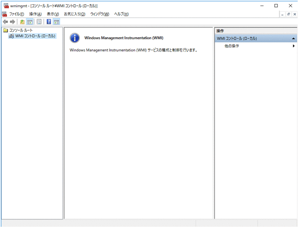Click the 操作 pane header

click(x=256, y=31)
